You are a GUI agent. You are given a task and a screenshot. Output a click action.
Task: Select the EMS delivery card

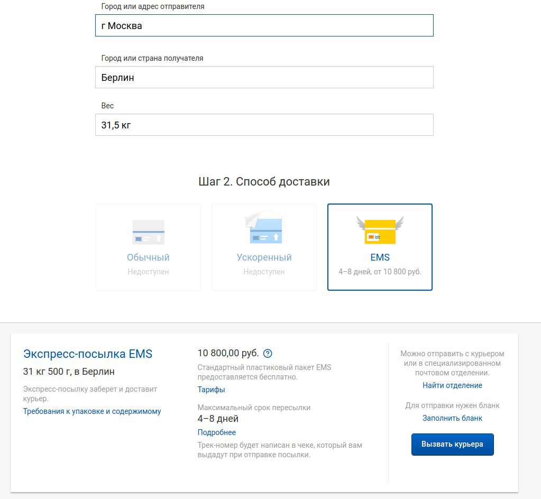[380, 247]
